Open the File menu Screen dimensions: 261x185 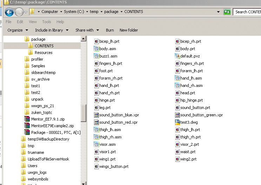point(8,22)
